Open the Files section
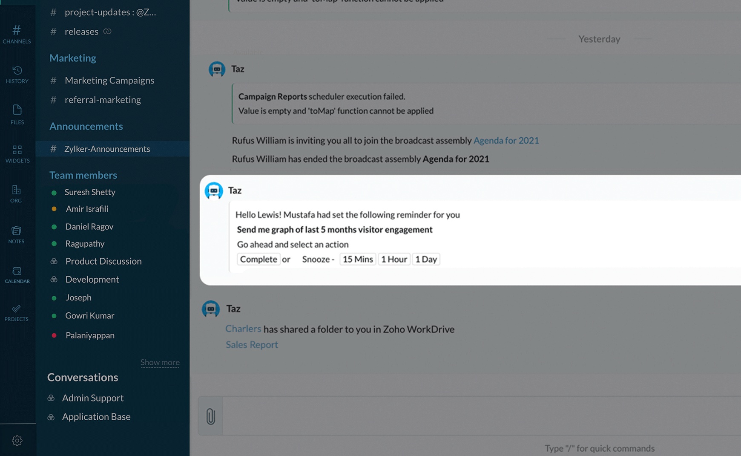Viewport: 741px width, 456px height. (x=17, y=115)
